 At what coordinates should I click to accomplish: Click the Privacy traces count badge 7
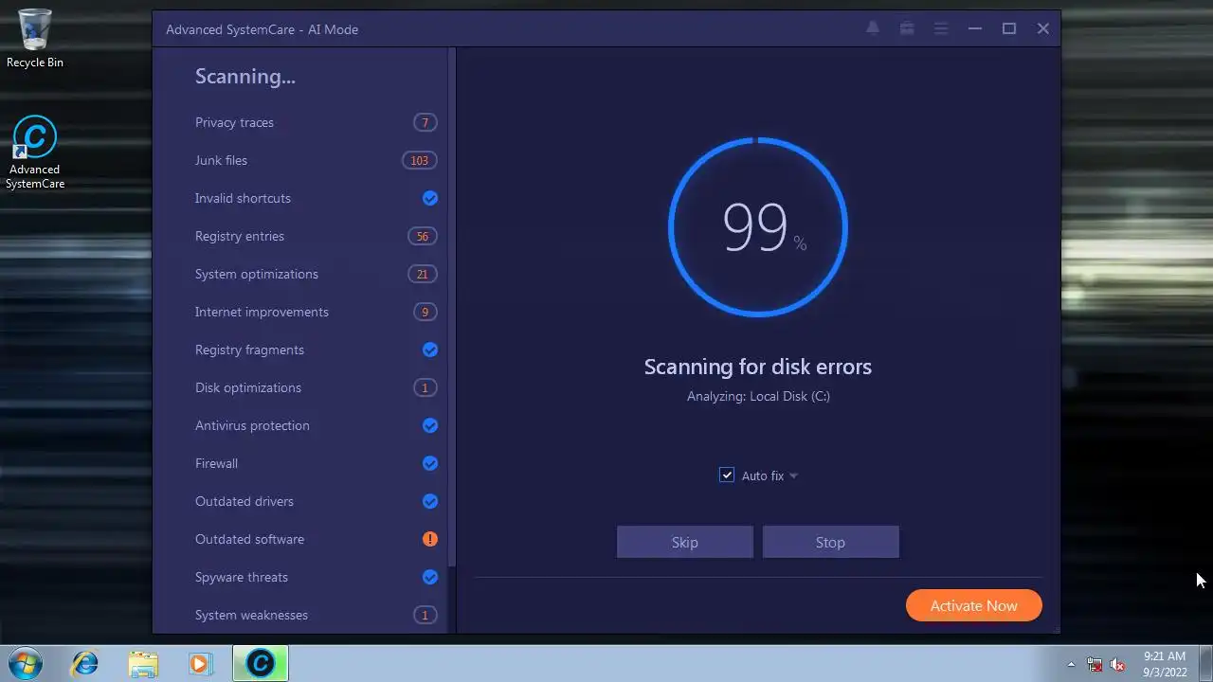(425, 122)
